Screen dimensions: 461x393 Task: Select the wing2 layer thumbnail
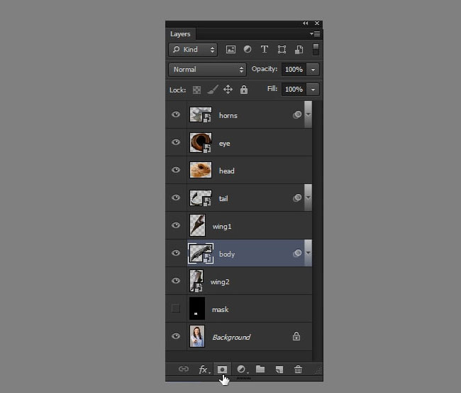pos(196,281)
